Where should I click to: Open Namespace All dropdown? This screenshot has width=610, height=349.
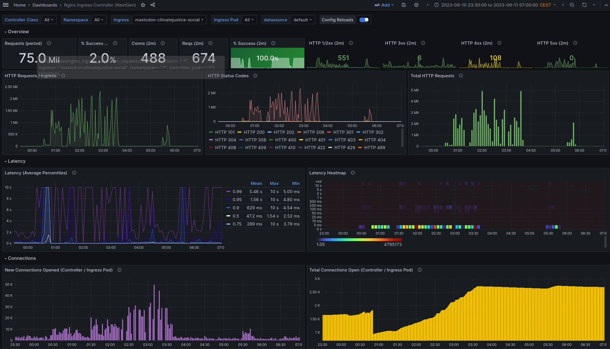pyautogui.click(x=99, y=20)
